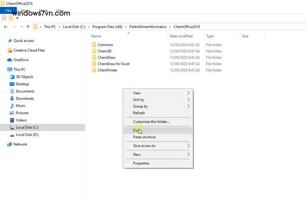Expand the View submenu arrow
Viewport: 306px width, 204px height.
[188, 93]
